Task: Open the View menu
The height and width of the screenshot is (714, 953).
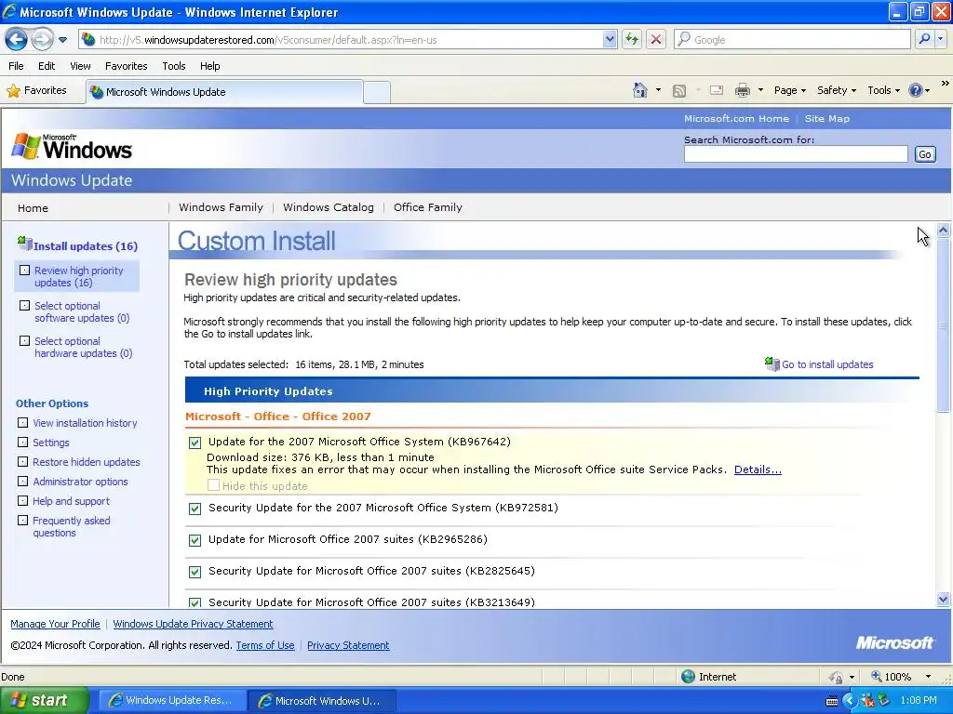Action: point(80,66)
